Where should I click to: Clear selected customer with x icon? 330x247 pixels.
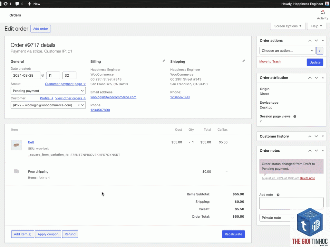[78, 105]
